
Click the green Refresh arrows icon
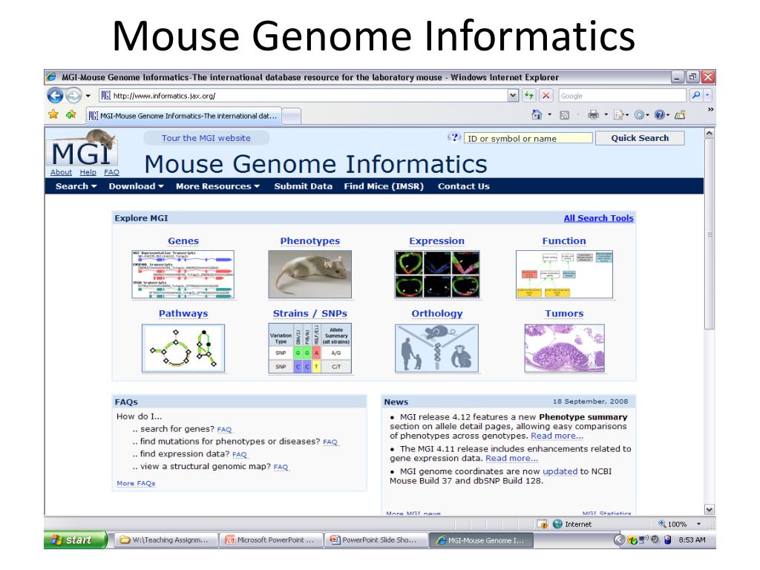coord(528,96)
